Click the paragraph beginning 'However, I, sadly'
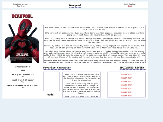The image size is (163, 122). (94, 47)
